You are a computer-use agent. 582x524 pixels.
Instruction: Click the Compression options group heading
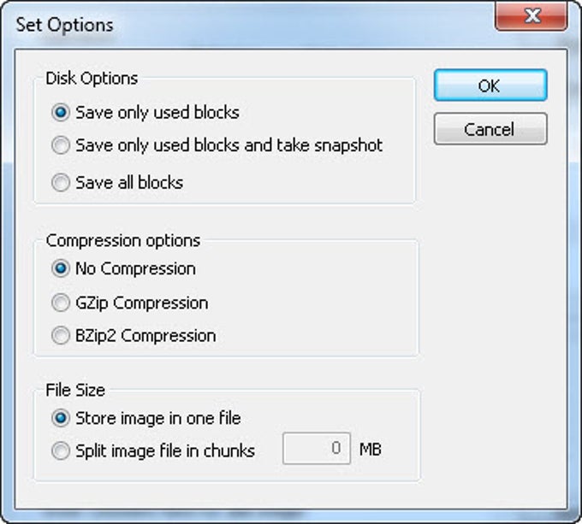(x=122, y=241)
